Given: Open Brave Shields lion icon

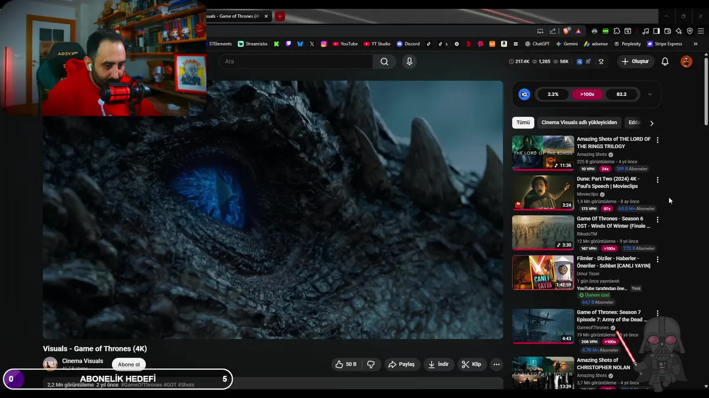Looking at the screenshot, I should pos(566,31).
